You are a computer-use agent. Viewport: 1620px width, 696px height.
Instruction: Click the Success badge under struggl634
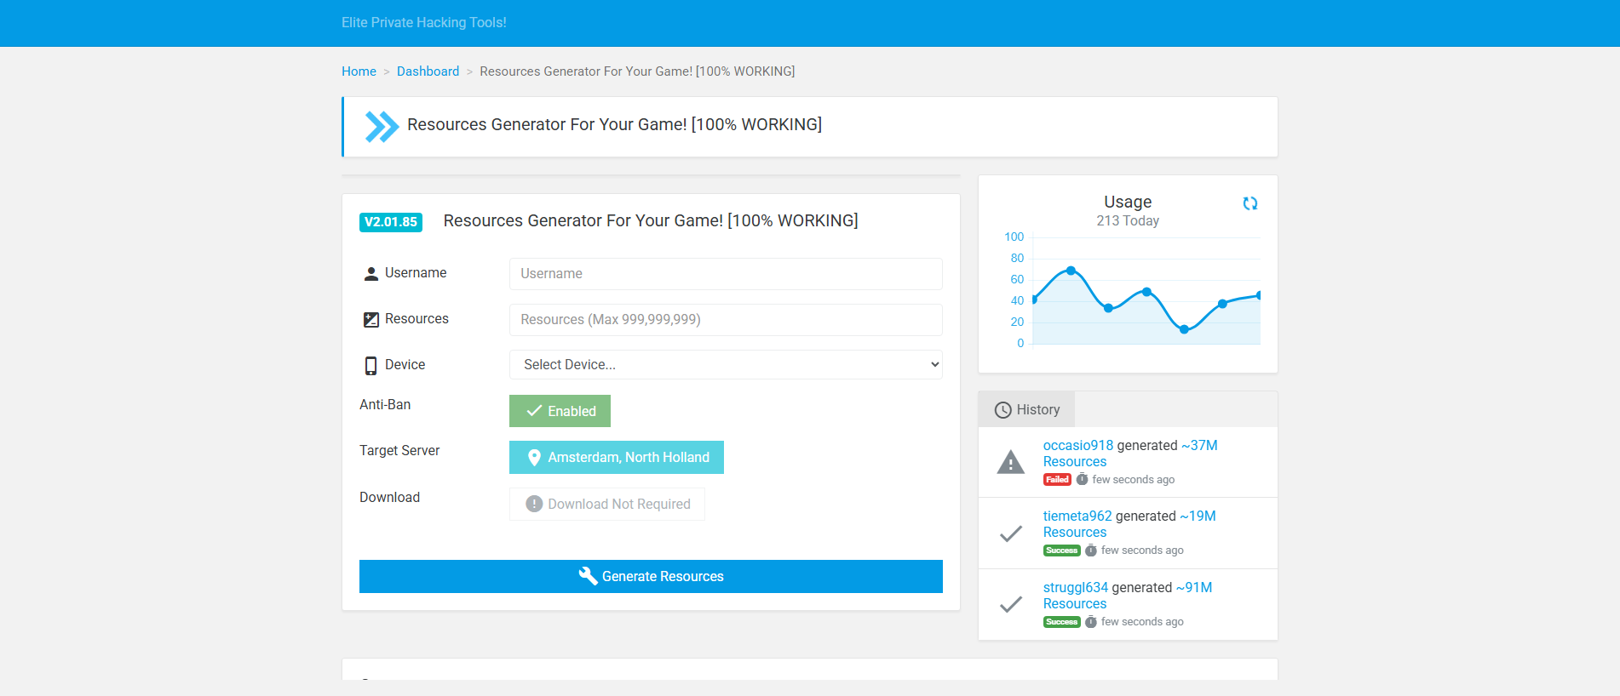pyautogui.click(x=1061, y=622)
